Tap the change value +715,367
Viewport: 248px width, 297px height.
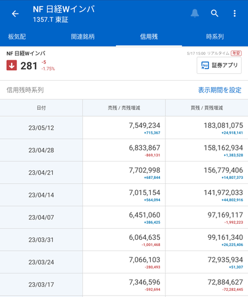tap(153, 133)
